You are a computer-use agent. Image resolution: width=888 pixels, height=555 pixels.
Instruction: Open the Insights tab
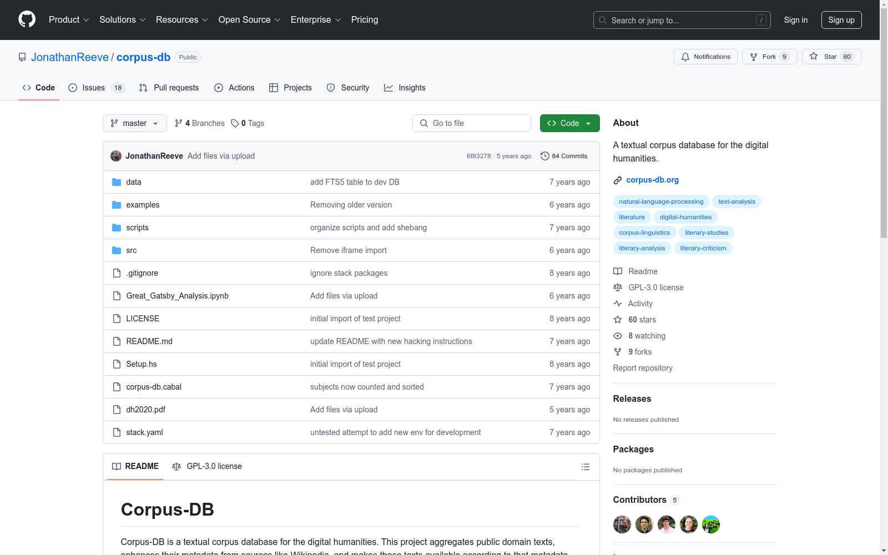tap(405, 88)
